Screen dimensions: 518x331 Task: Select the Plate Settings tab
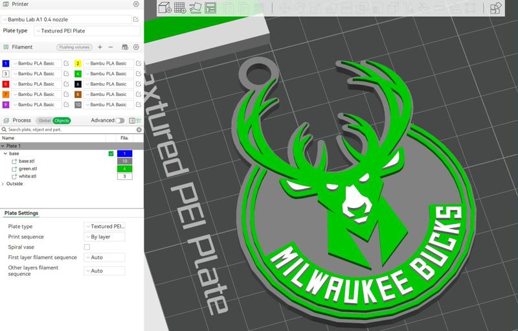click(21, 213)
